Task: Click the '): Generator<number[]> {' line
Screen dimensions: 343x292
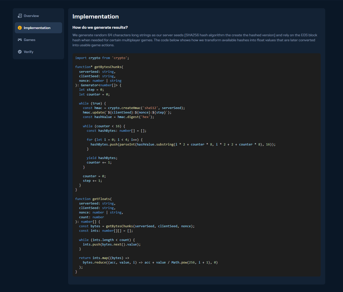Action: coord(98,85)
